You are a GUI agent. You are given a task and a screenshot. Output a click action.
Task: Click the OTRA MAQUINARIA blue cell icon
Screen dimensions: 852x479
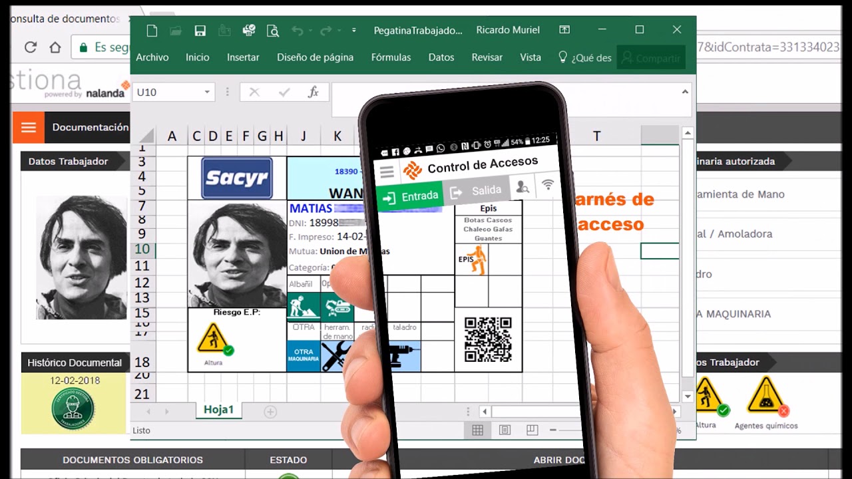304,356
